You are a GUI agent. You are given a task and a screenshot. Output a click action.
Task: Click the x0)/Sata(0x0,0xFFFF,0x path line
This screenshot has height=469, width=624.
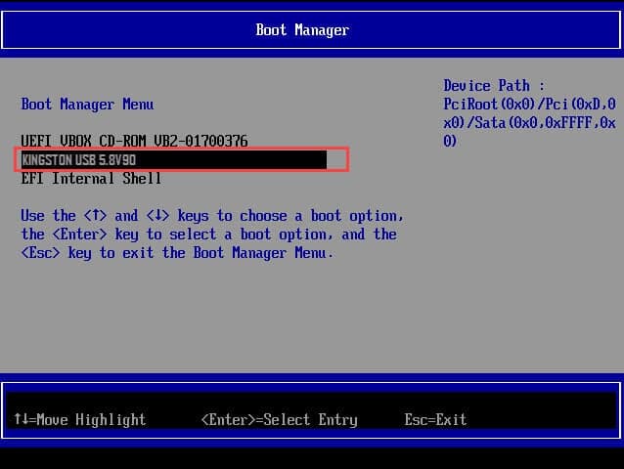pyautogui.click(x=530, y=123)
